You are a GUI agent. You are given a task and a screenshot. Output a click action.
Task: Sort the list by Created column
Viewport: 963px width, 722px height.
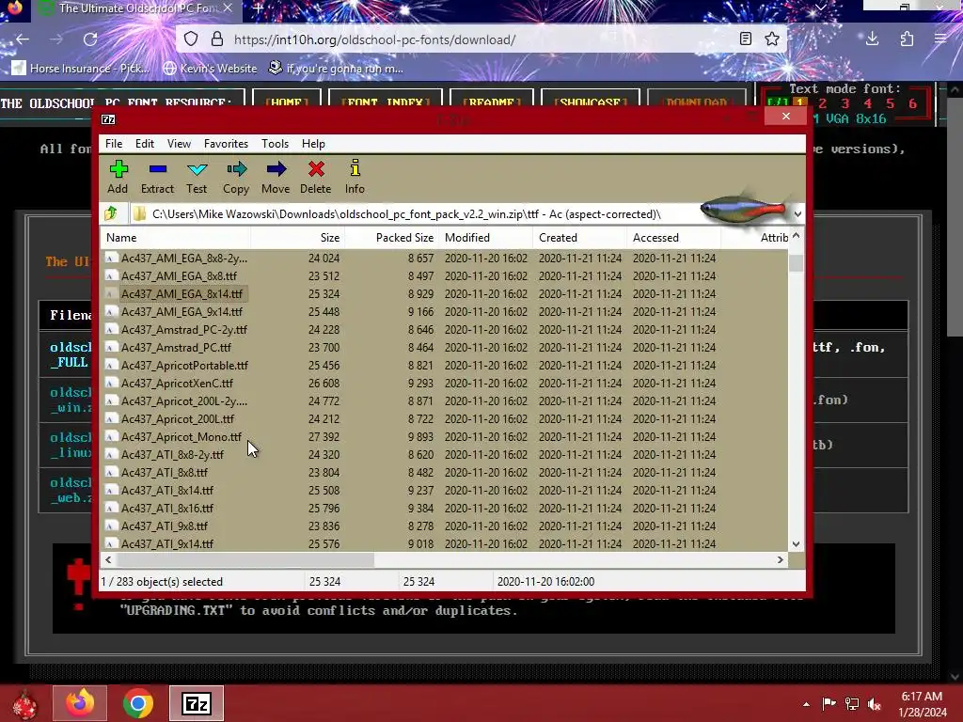tap(579, 238)
